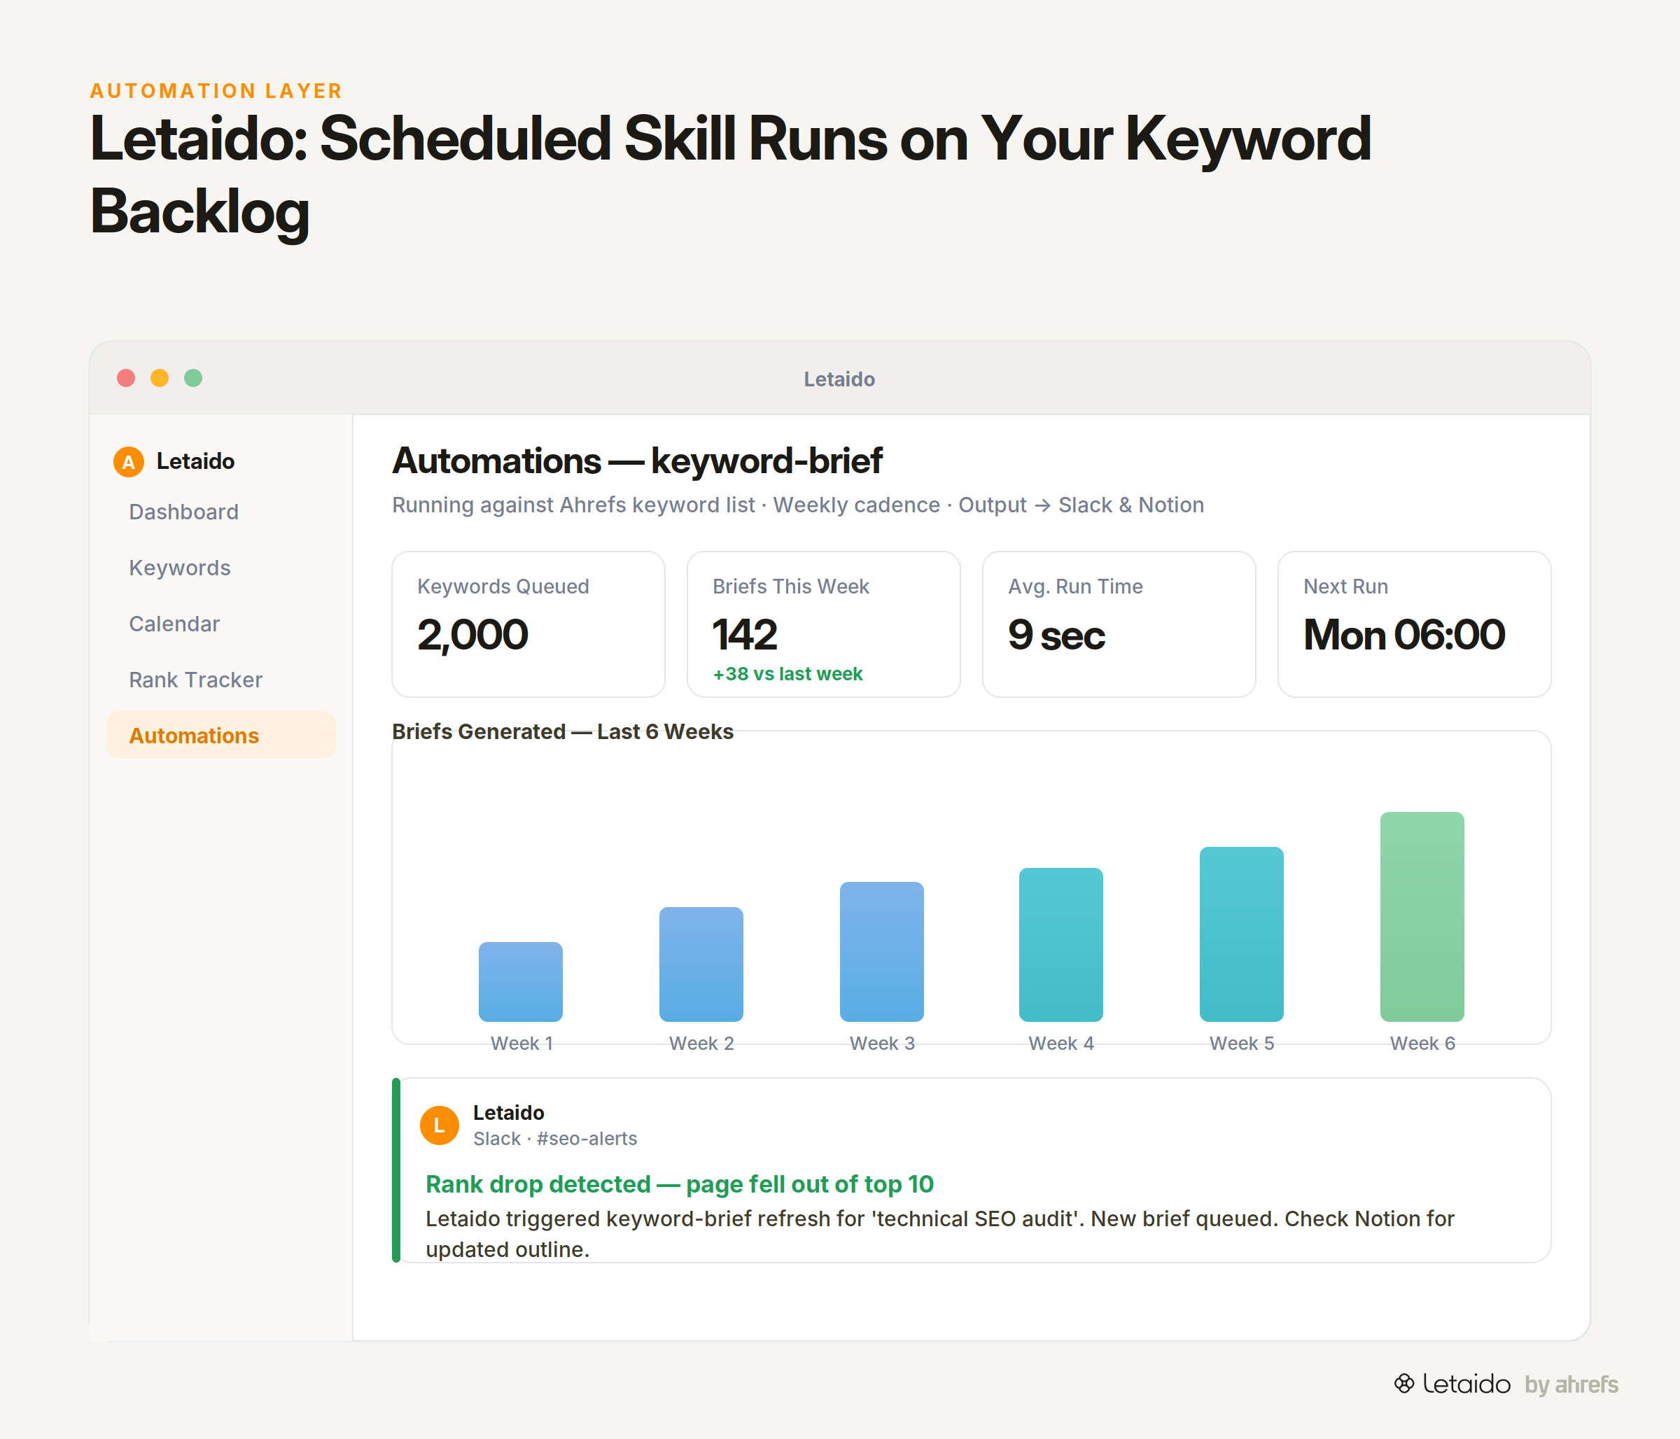The height and width of the screenshot is (1439, 1680).
Task: Click the 'Automations — keyword-brief' heading
Action: pos(637,461)
